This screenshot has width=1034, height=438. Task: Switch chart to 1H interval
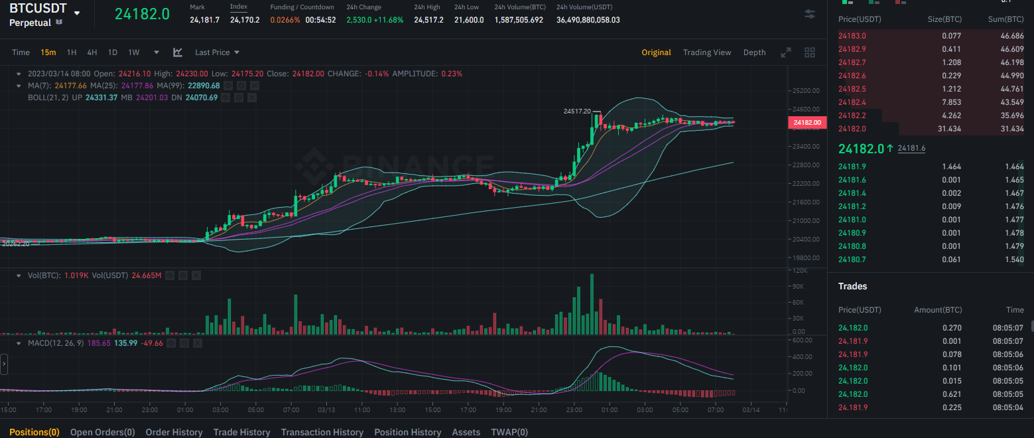tap(72, 52)
